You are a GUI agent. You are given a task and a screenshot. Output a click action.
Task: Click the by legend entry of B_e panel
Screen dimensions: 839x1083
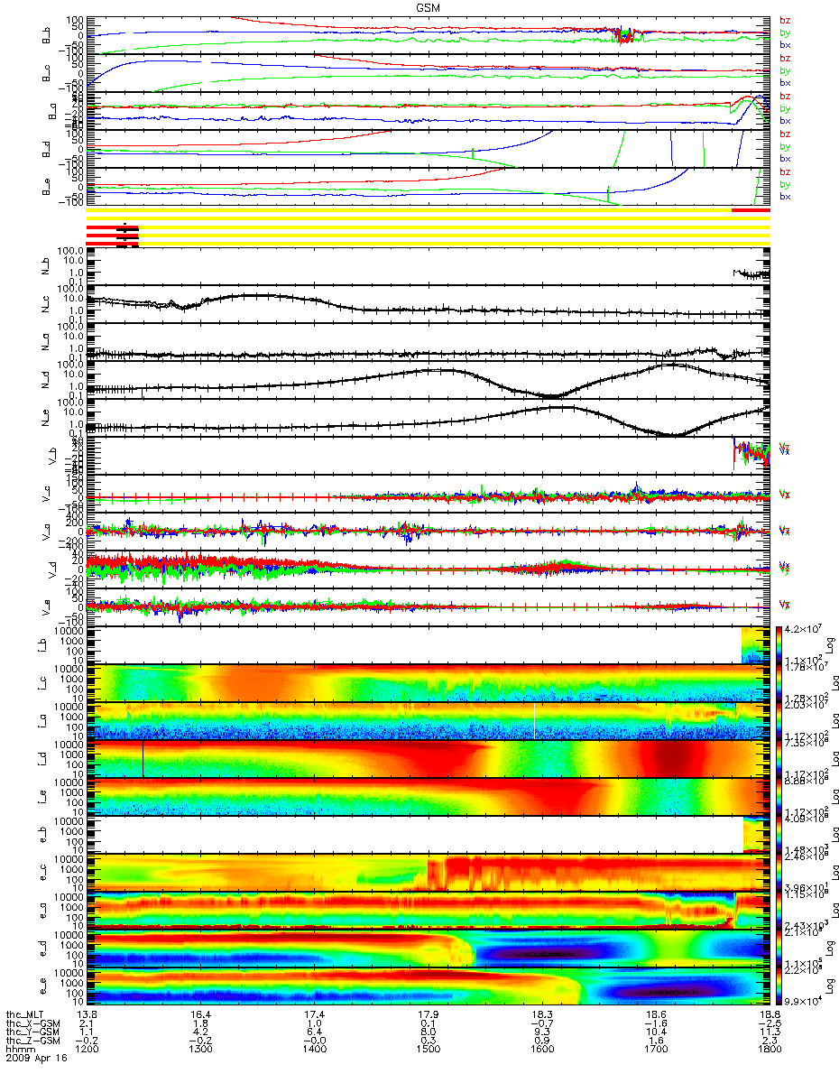pyautogui.click(x=785, y=184)
